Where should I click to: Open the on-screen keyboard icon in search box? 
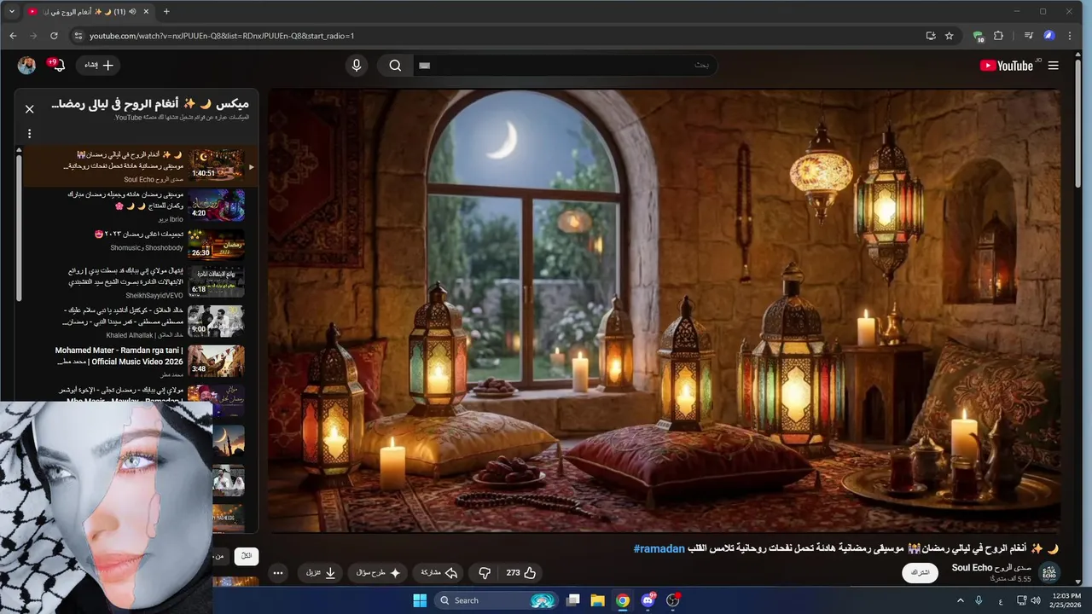pyautogui.click(x=425, y=66)
